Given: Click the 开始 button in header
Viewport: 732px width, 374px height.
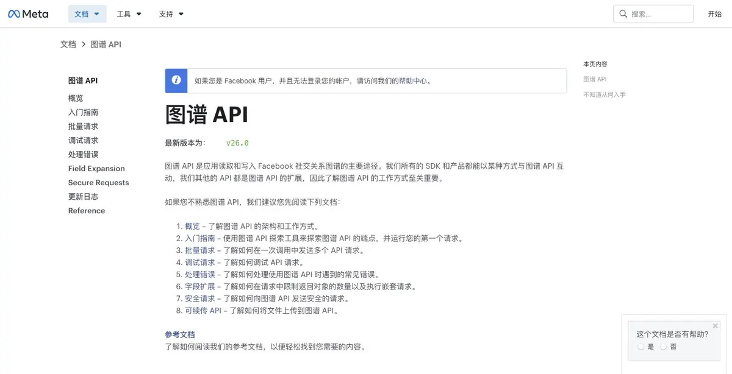Looking at the screenshot, I should click(x=715, y=14).
